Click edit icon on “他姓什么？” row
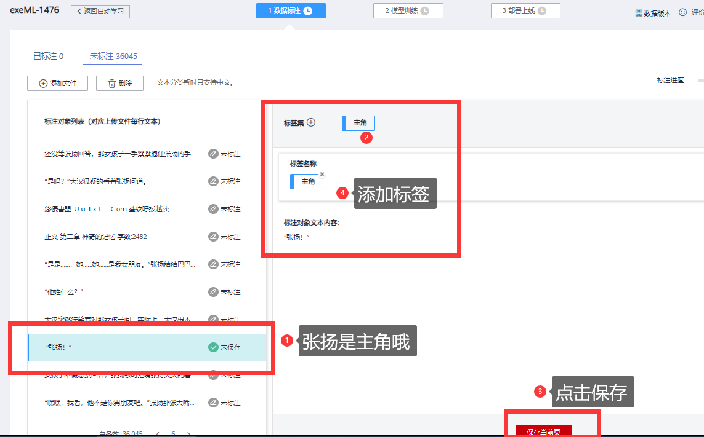 [213, 292]
